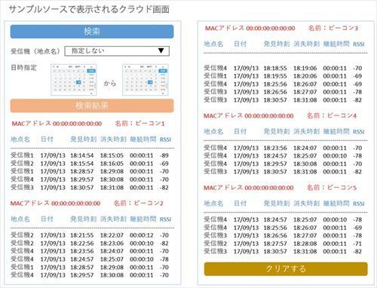This screenshot has height=288, width=377.
Task: Open the 受信機（地点名） dropdown showing 指定しない
Action: point(117,51)
